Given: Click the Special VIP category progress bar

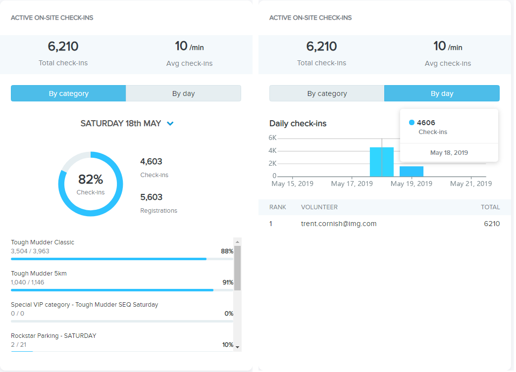Looking at the screenshot, I should (x=122, y=322).
